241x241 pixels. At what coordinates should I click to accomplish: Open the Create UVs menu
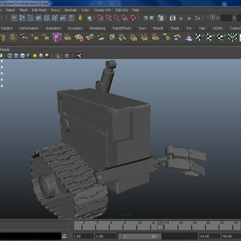pyautogui.click(x=102, y=10)
